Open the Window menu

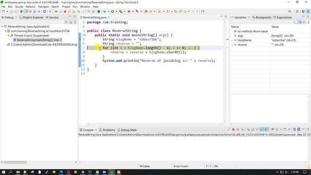(x=85, y=6)
